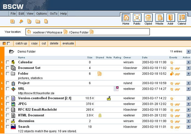
Task: Click the key icon in the shortcut toolbar
Action: (x=21, y=21)
